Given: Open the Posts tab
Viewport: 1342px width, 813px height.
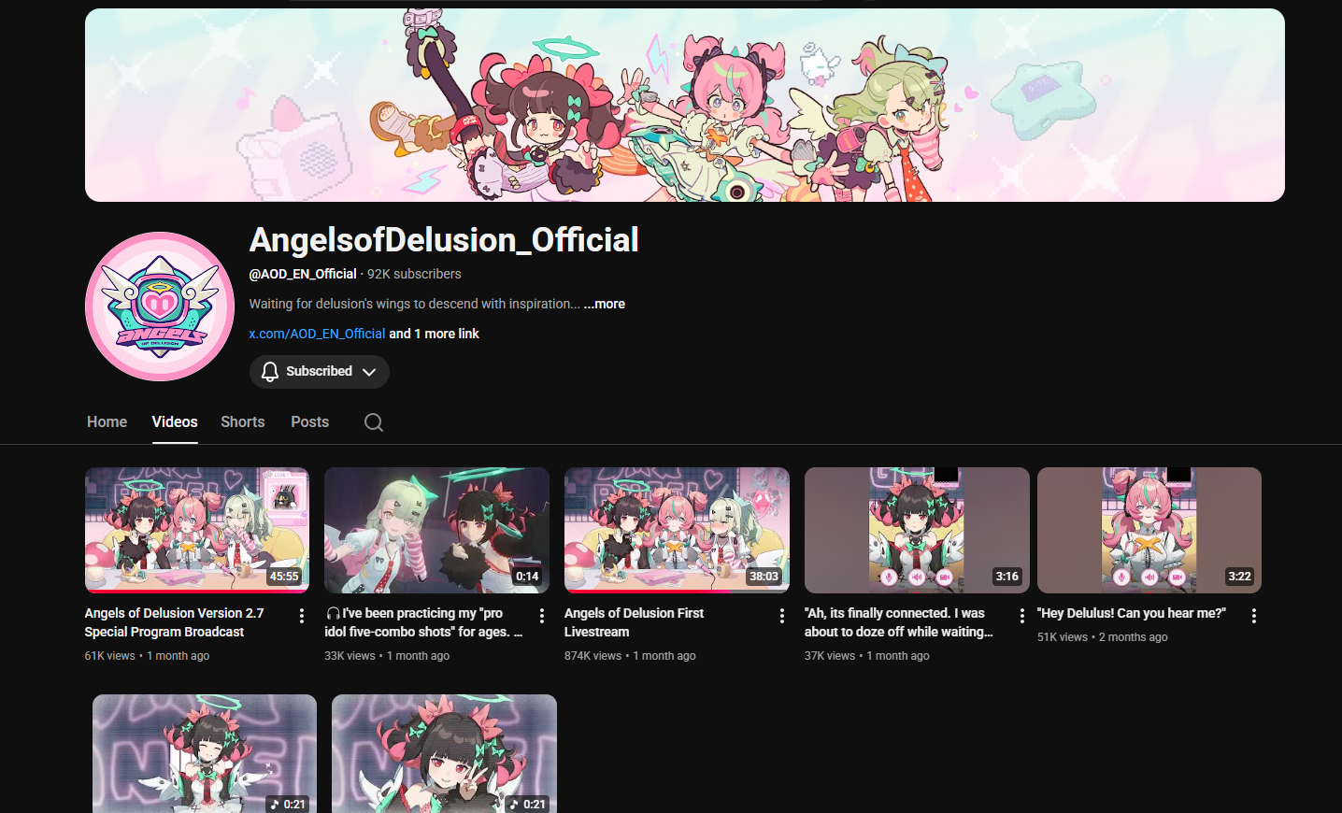Looking at the screenshot, I should coord(309,422).
